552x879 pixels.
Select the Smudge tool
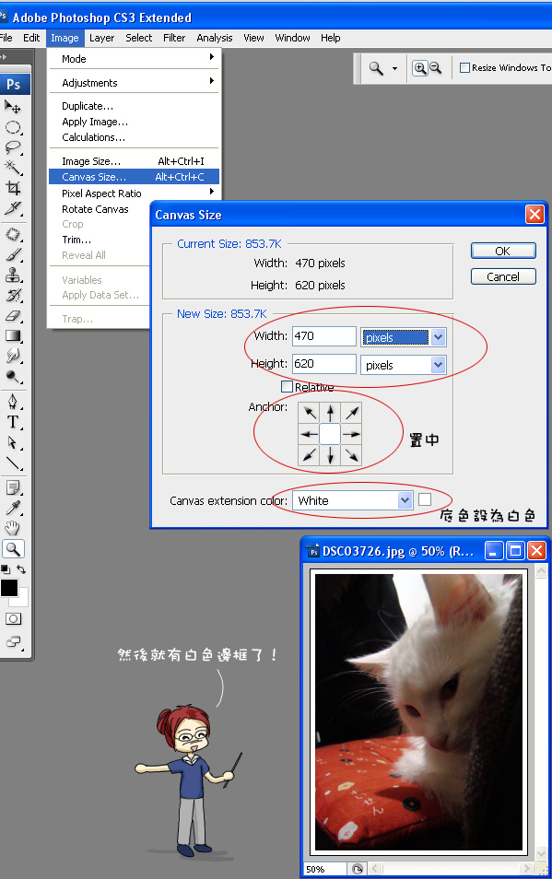tap(13, 356)
